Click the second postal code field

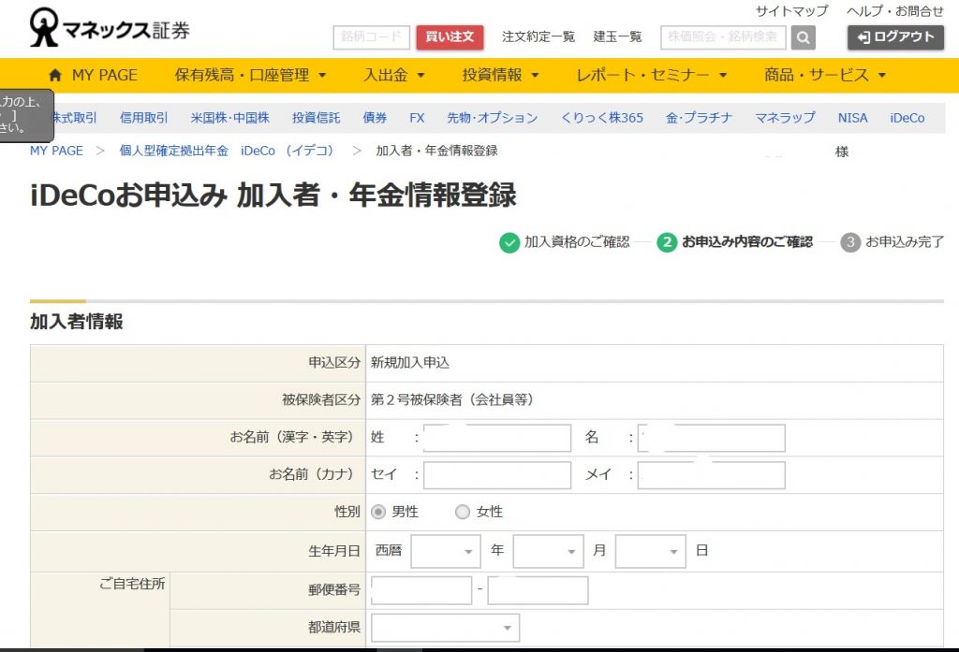(x=539, y=590)
